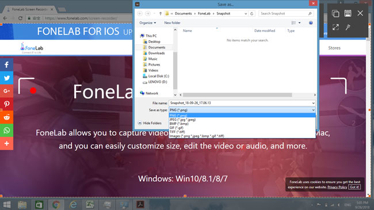The image size is (374, 210).
Task: Collapse the Save as type combo box
Action: [313, 110]
